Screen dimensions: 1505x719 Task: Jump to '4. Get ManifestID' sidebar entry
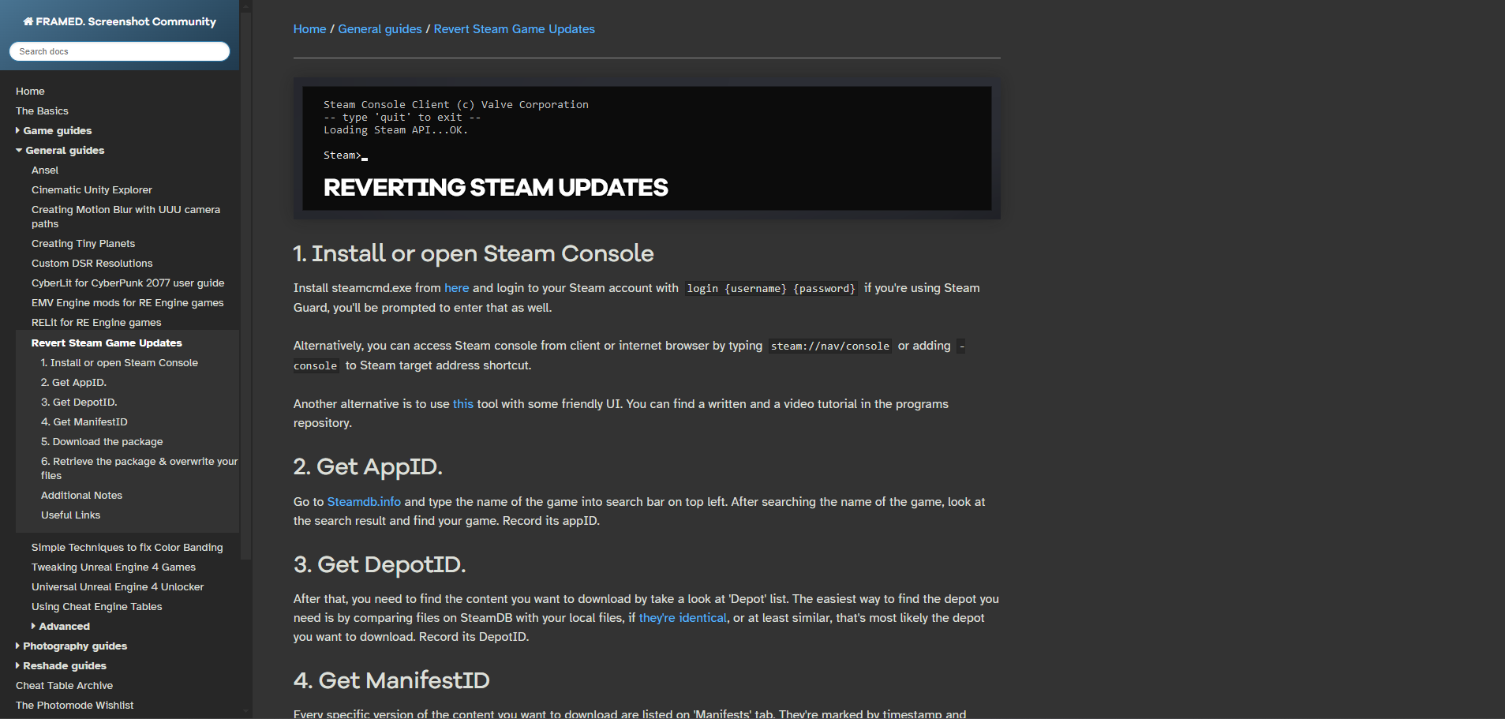click(84, 422)
